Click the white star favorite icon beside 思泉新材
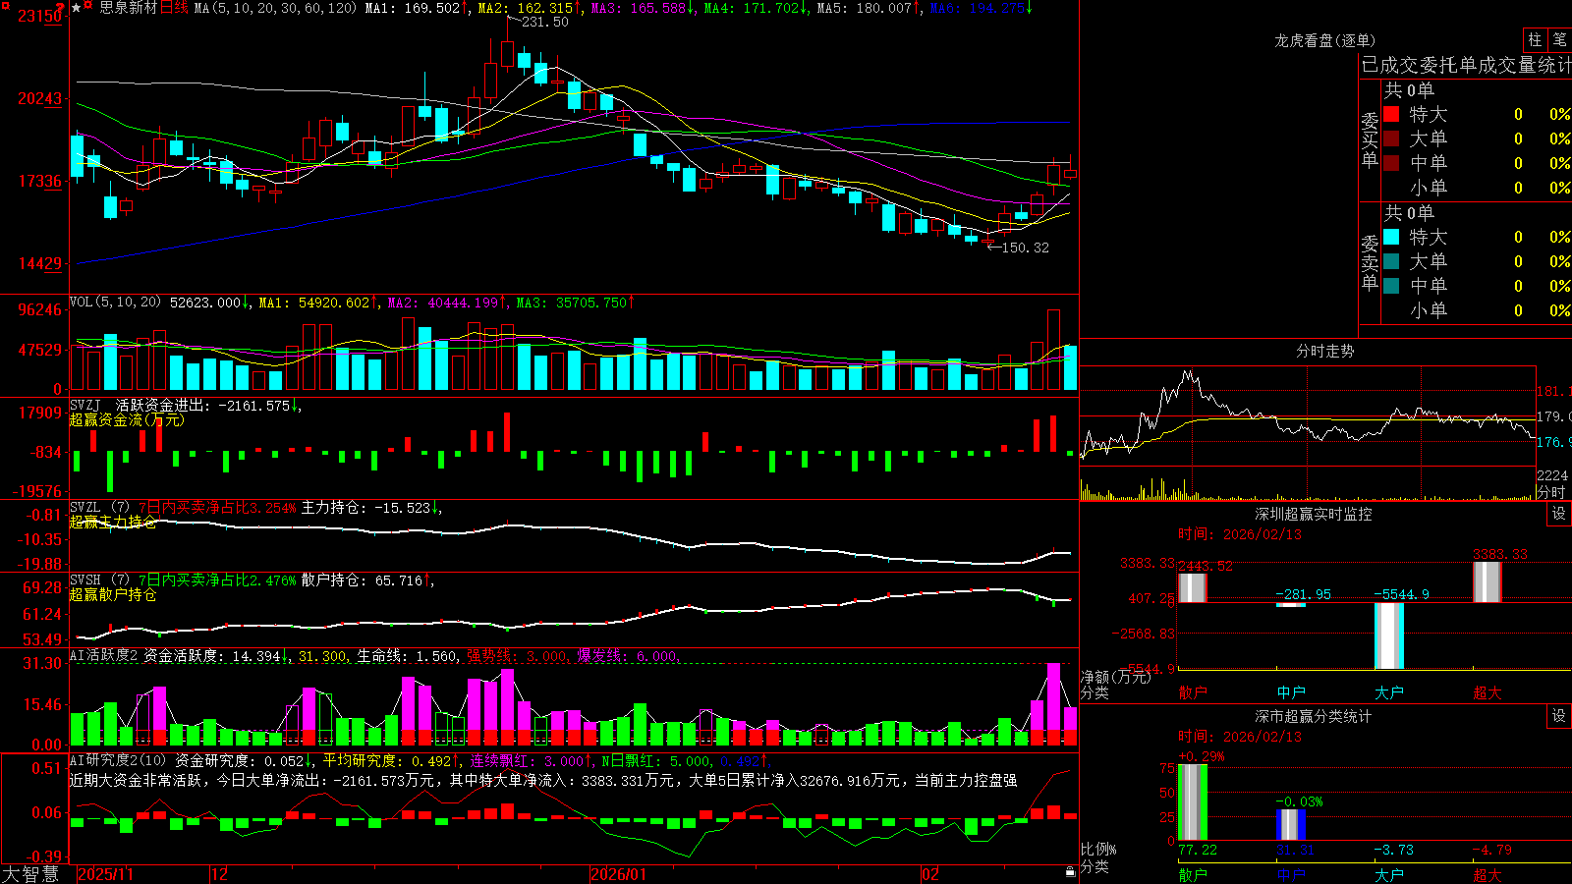This screenshot has width=1572, height=884. click(x=77, y=8)
